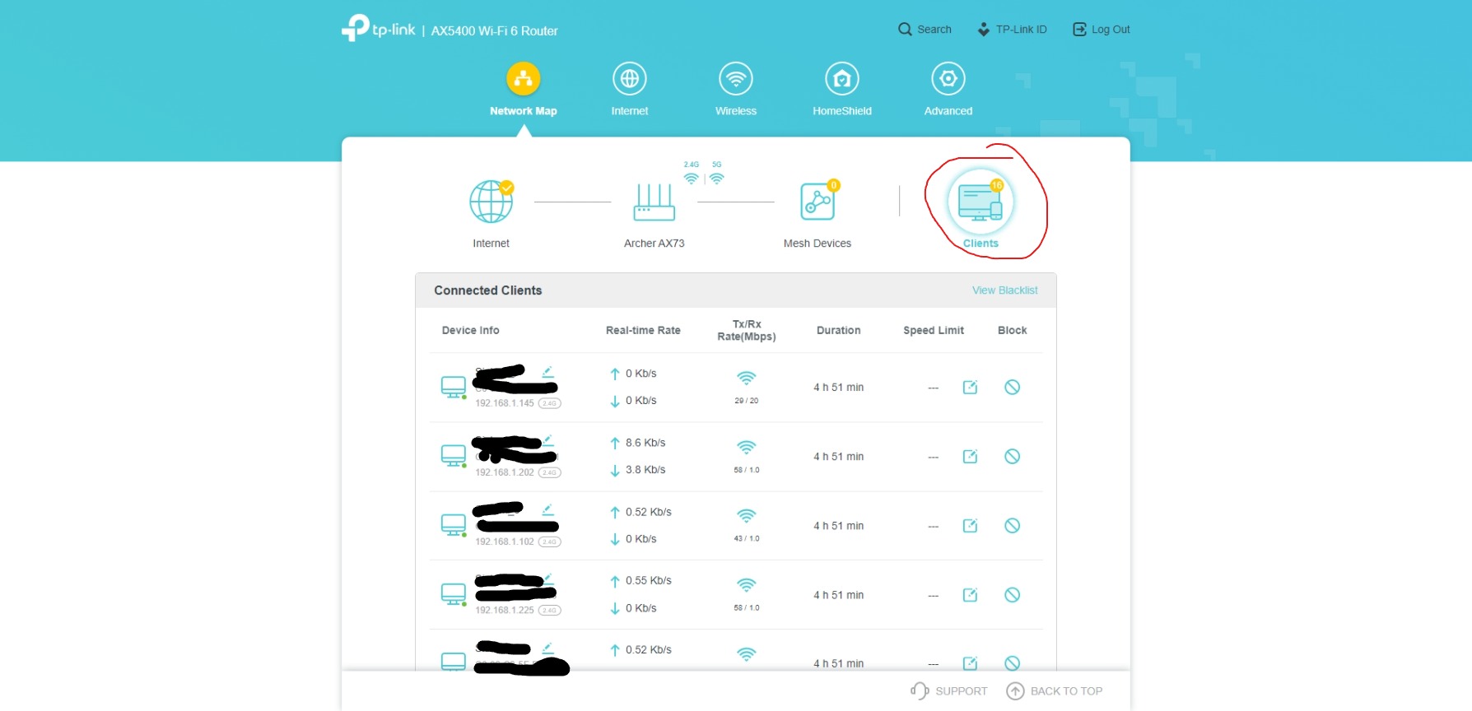The image size is (1472, 711).
Task: Rename the device at 192.168.1.102
Action: click(x=547, y=510)
